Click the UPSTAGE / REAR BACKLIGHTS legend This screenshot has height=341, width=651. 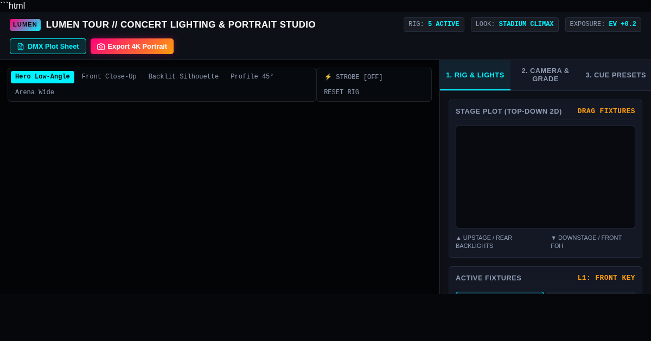(x=484, y=242)
